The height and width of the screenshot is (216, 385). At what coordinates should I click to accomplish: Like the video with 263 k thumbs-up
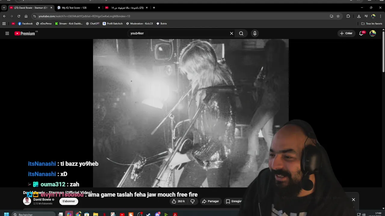[x=178, y=201]
